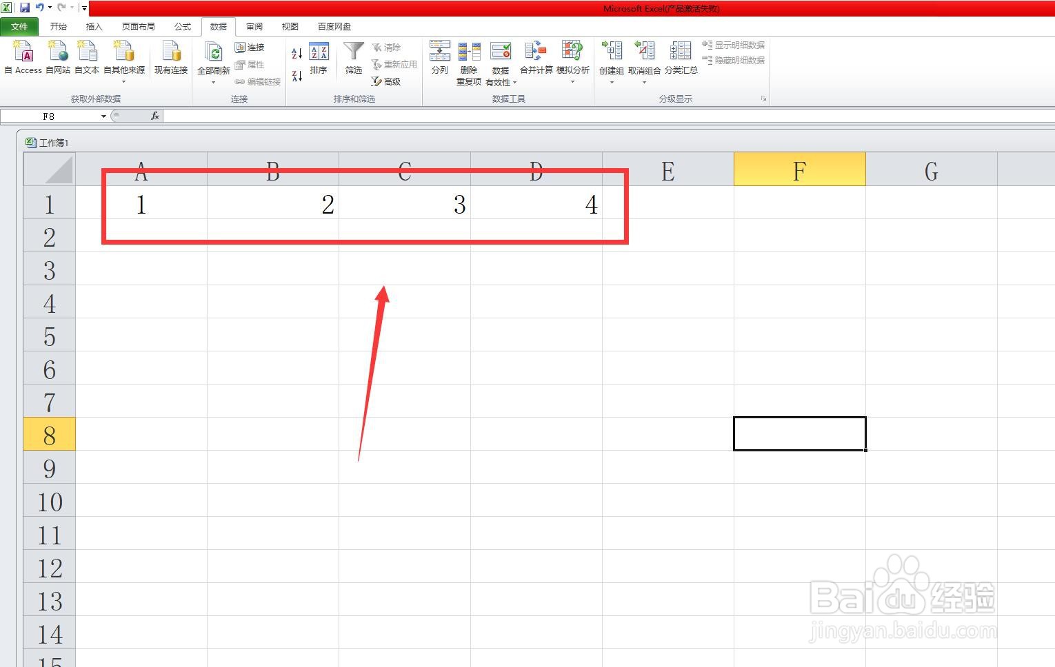Image resolution: width=1055 pixels, height=667 pixels.
Task: Click 显示明细数据 show detail
Action: click(733, 45)
